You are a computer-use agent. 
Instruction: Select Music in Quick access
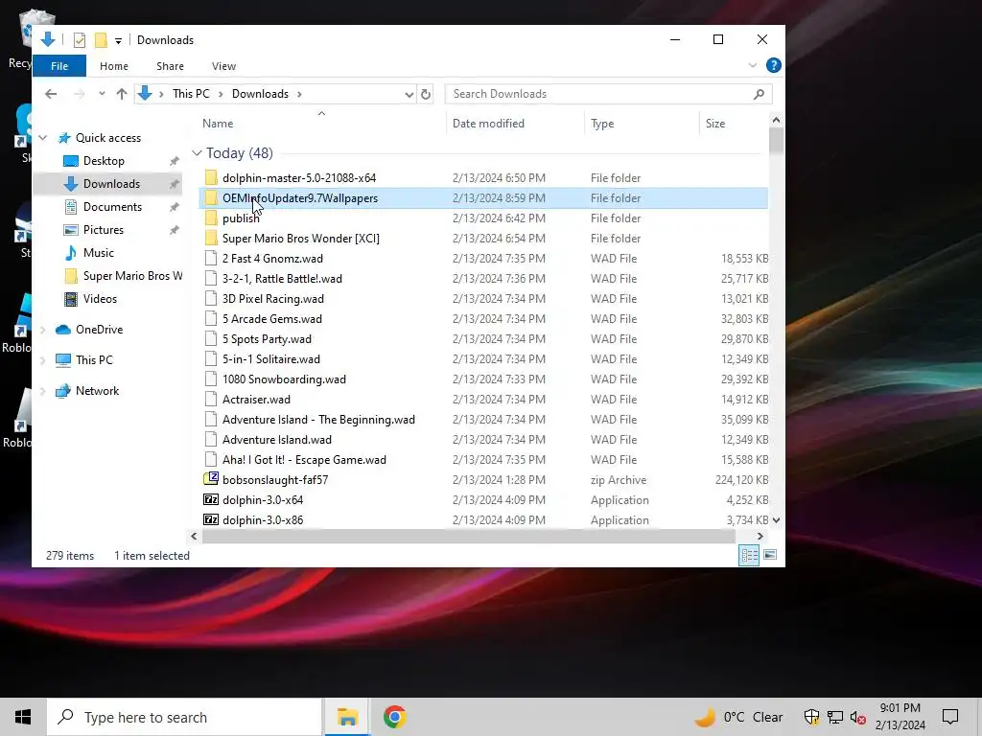tap(99, 253)
